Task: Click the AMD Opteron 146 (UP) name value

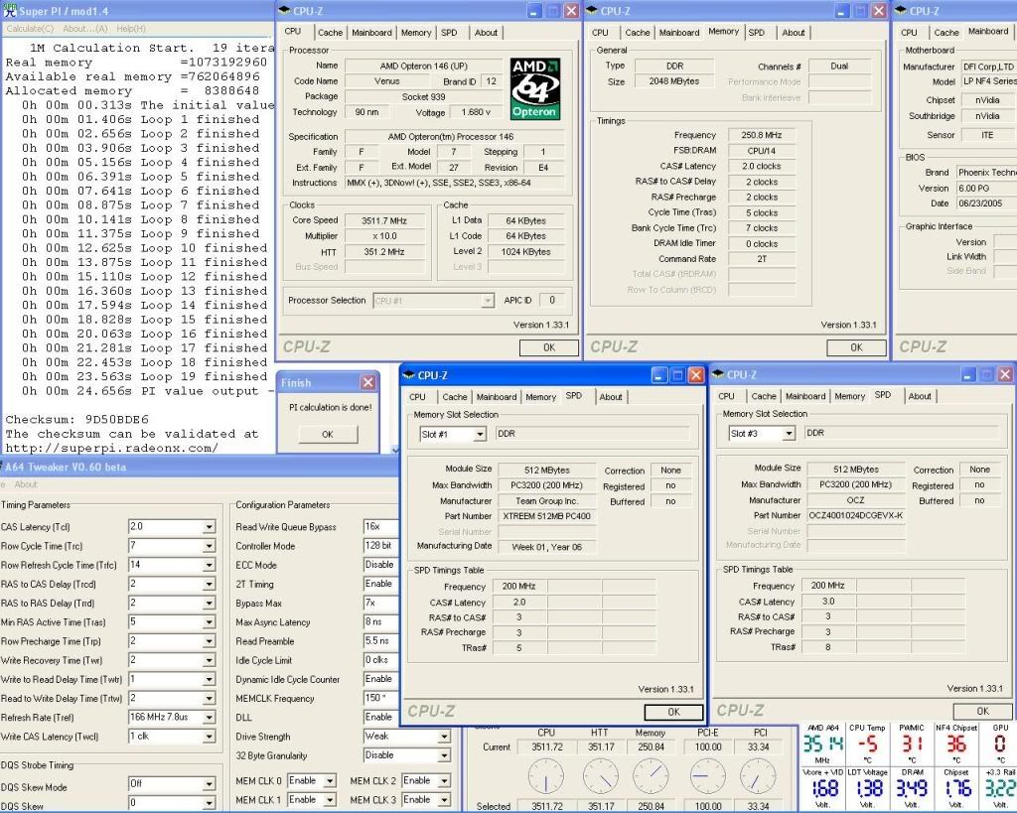Action: pyautogui.click(x=423, y=66)
